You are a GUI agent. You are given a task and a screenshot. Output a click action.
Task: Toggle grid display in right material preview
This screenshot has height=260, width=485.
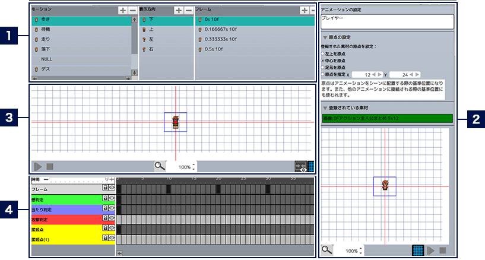pos(417,250)
